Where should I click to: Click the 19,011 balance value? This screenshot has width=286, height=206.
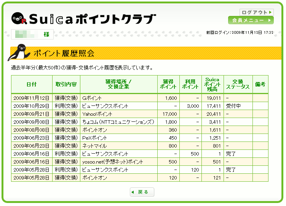click(214, 98)
